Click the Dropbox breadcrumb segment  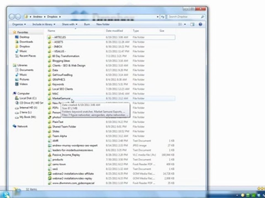tap(52, 17)
